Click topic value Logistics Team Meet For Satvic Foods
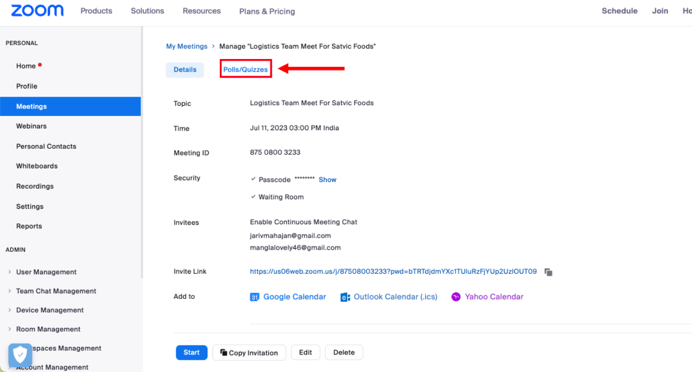 (312, 103)
